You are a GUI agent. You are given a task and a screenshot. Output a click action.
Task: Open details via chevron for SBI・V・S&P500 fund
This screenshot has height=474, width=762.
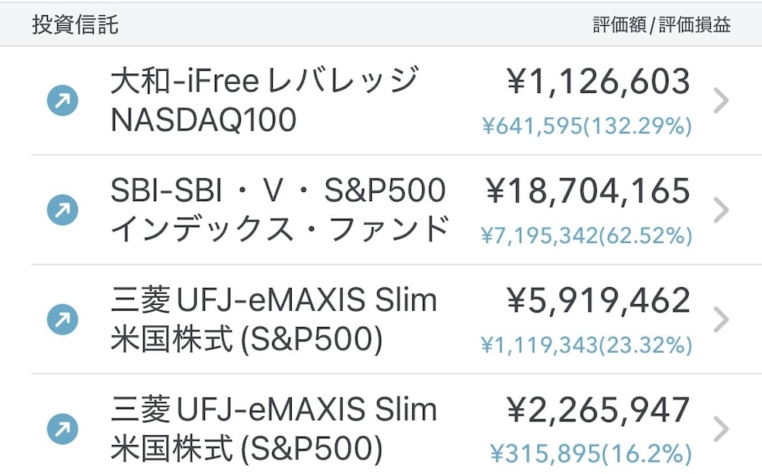point(721,210)
